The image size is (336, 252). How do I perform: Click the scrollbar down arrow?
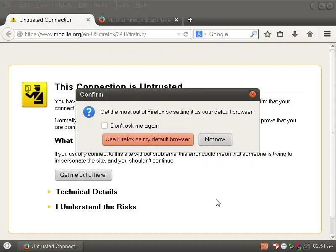click(333, 237)
